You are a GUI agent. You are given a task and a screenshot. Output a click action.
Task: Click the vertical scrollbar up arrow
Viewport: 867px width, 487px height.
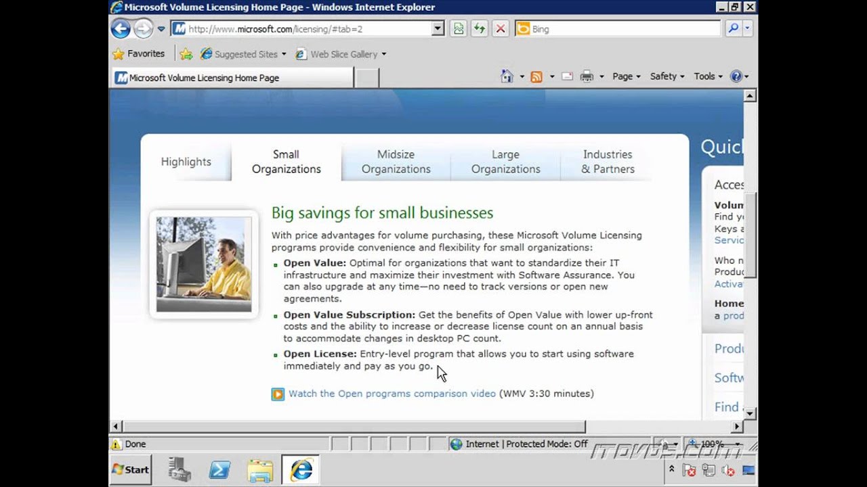pos(750,96)
